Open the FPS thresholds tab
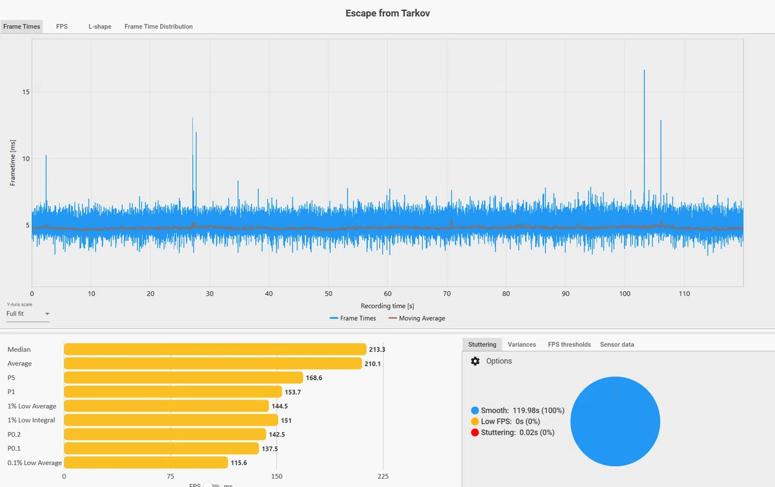The height and width of the screenshot is (487, 775). pyautogui.click(x=569, y=344)
